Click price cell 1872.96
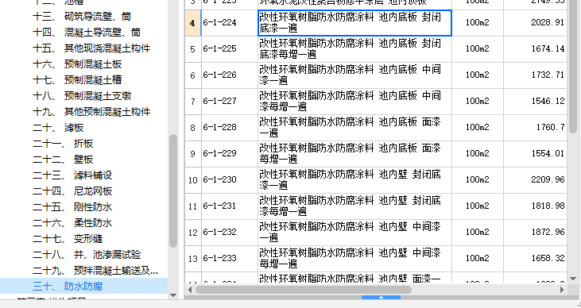This screenshot has width=581, height=308. 535,233
